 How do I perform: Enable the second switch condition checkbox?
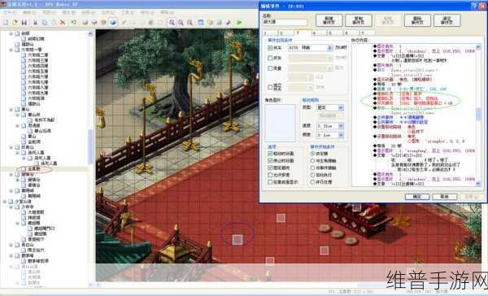270,59
